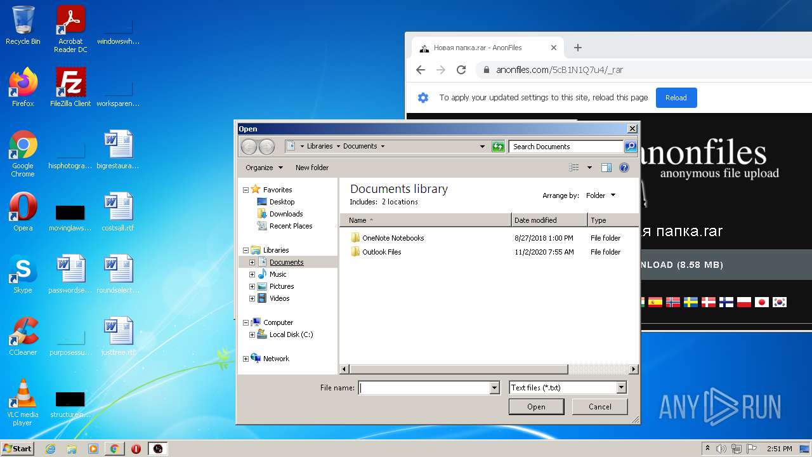Launch Firefox from the desktop
The height and width of the screenshot is (457, 812).
[23, 88]
